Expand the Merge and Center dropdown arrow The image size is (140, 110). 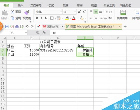129,18
